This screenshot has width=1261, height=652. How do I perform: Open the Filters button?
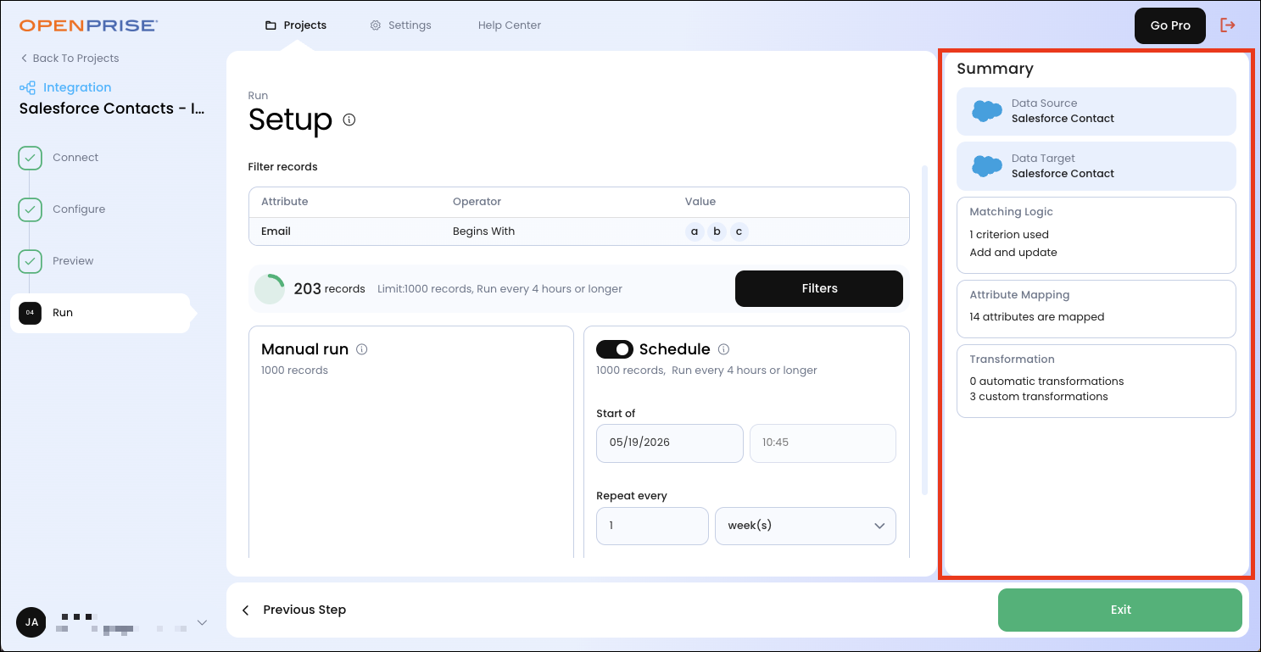tap(819, 288)
